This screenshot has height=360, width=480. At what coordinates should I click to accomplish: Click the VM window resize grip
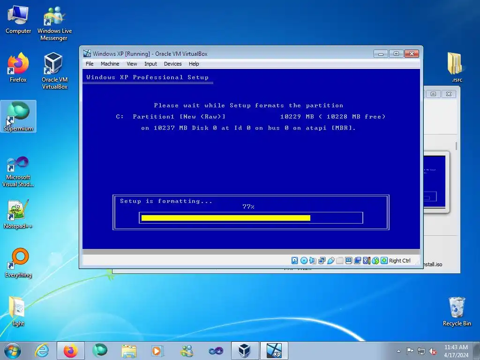click(417, 262)
